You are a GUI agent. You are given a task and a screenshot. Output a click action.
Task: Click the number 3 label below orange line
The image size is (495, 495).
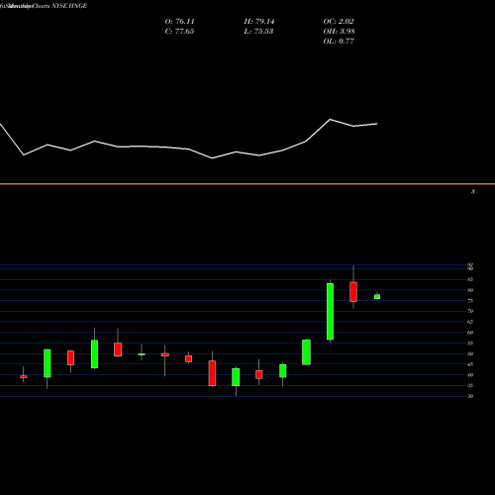click(x=473, y=191)
